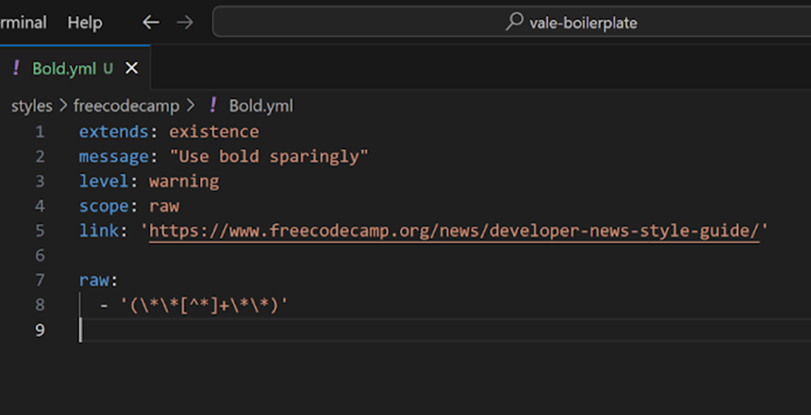The height and width of the screenshot is (415, 811).
Task: Expand the chevron after freecodecamp breadcrumb
Action: 190,105
